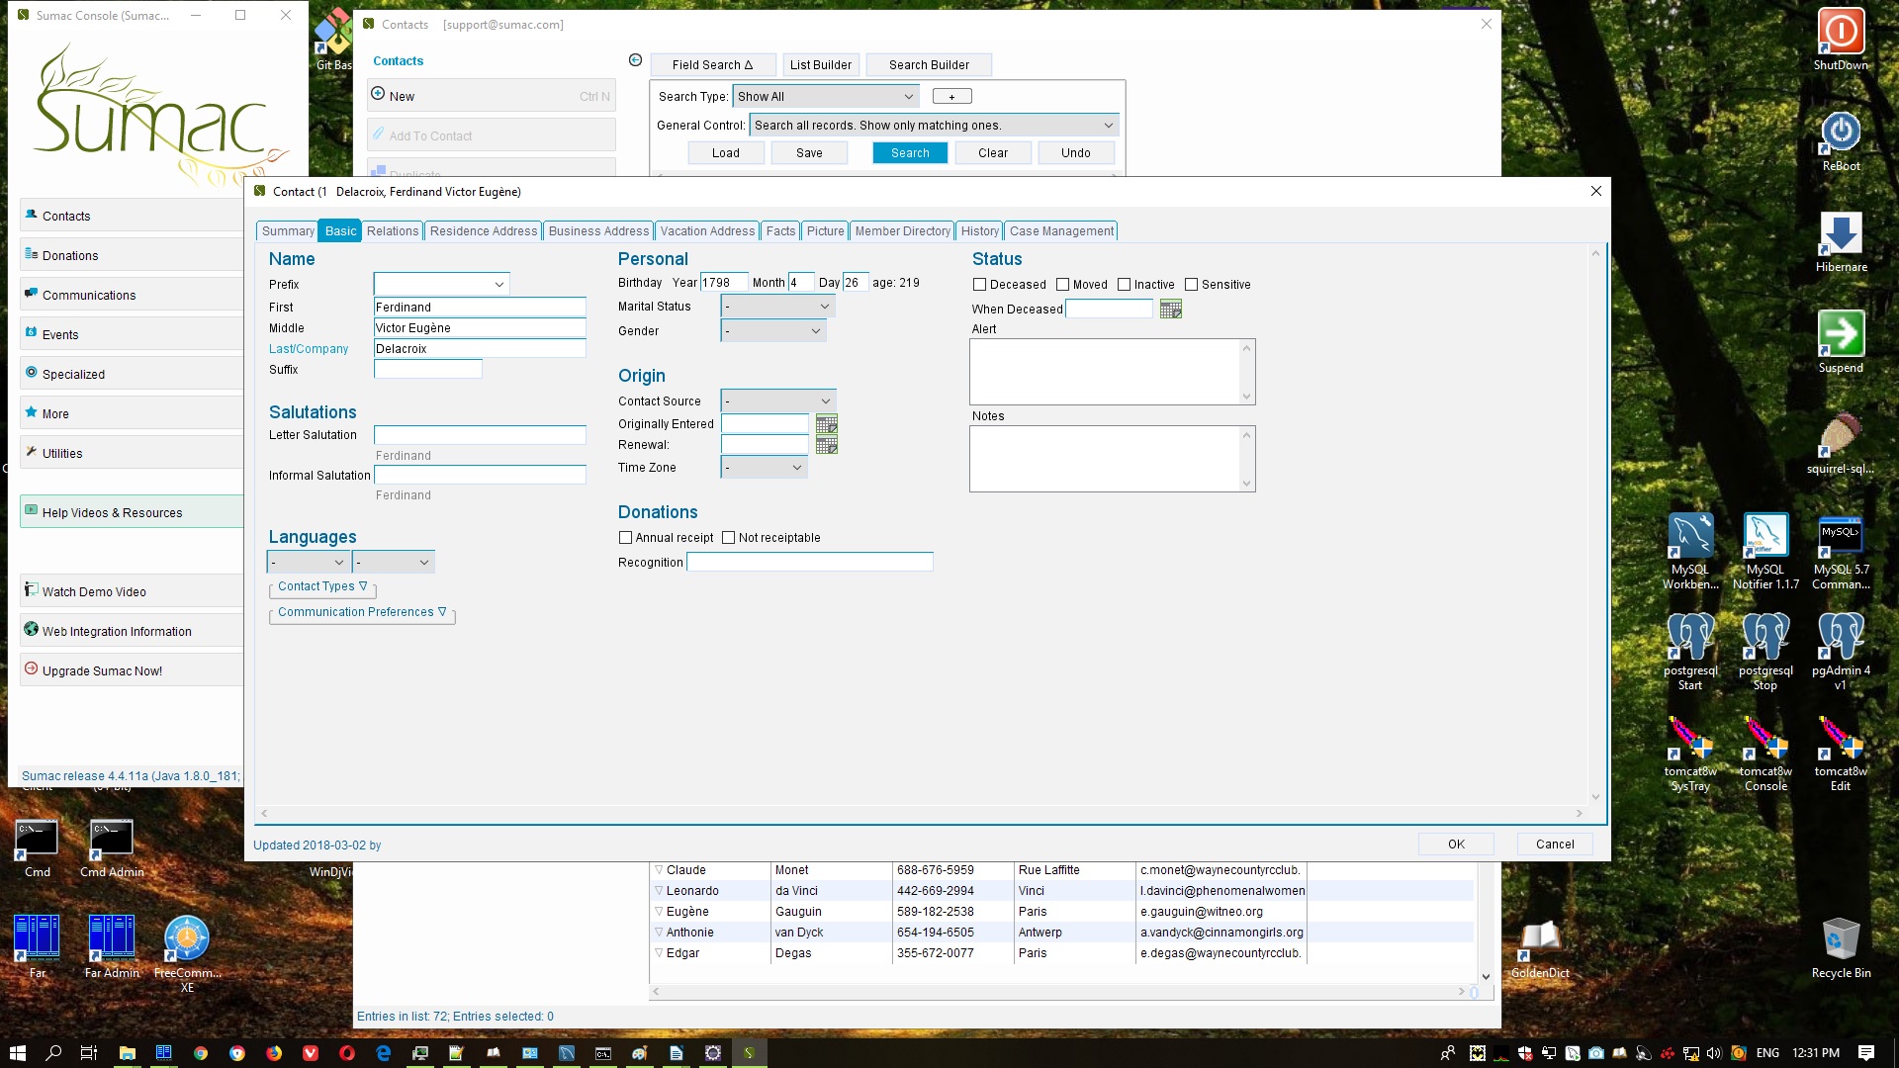Open calendar picker for Renewal date
Viewport: 1899px width, 1068px height.
(827, 445)
